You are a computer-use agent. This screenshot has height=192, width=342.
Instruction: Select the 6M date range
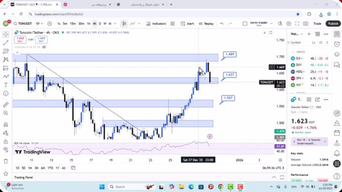pos(43,168)
